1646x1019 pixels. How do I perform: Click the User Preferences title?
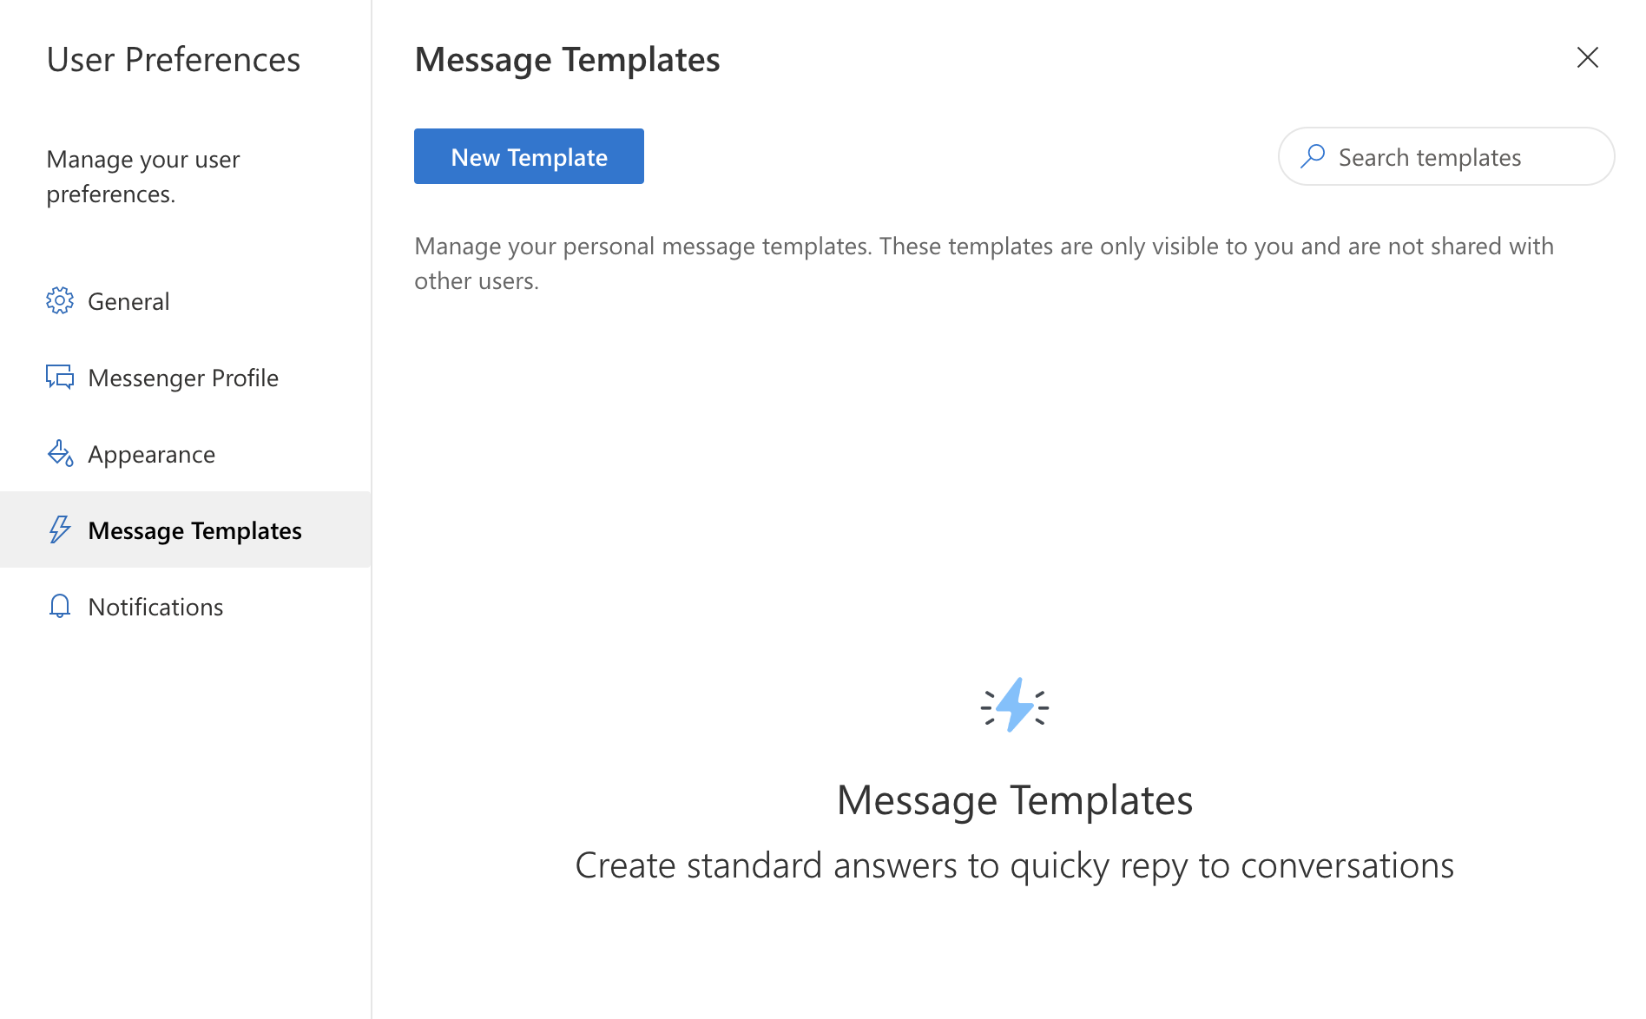(174, 59)
